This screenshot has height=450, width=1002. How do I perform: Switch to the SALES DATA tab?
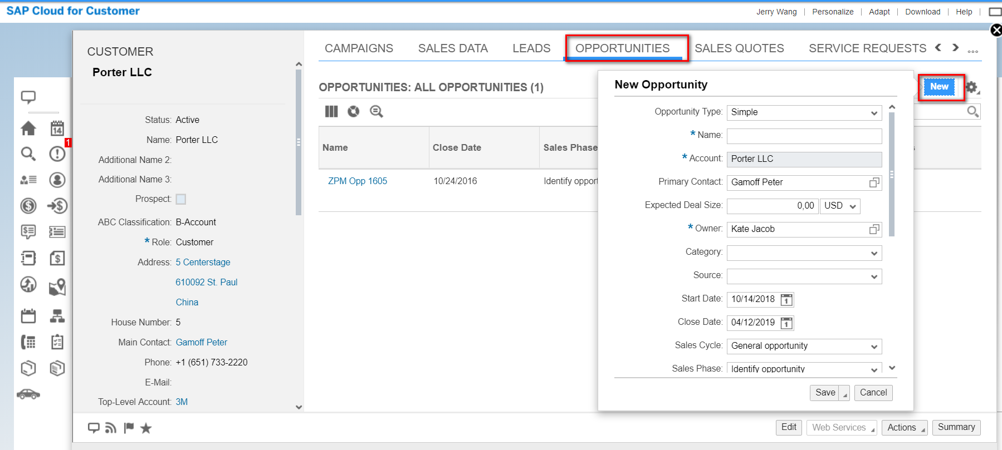tap(453, 48)
